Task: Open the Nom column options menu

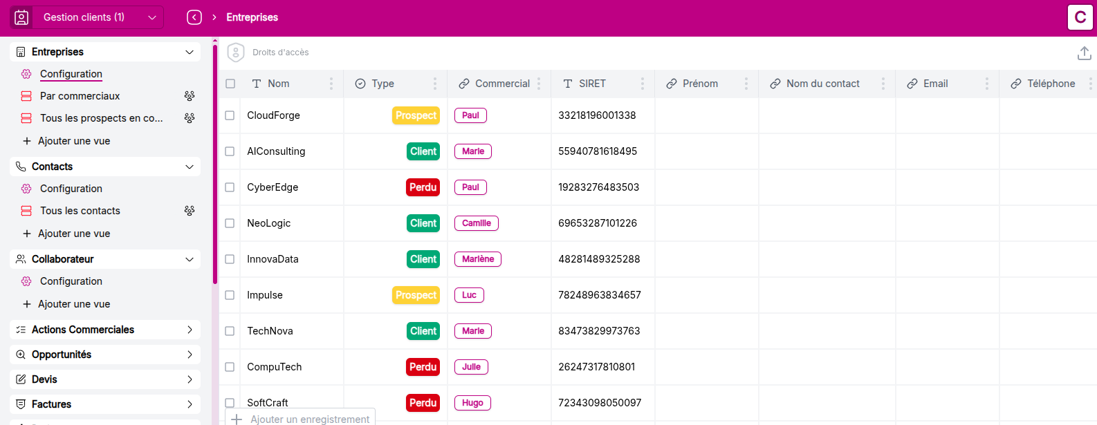Action: tap(331, 84)
